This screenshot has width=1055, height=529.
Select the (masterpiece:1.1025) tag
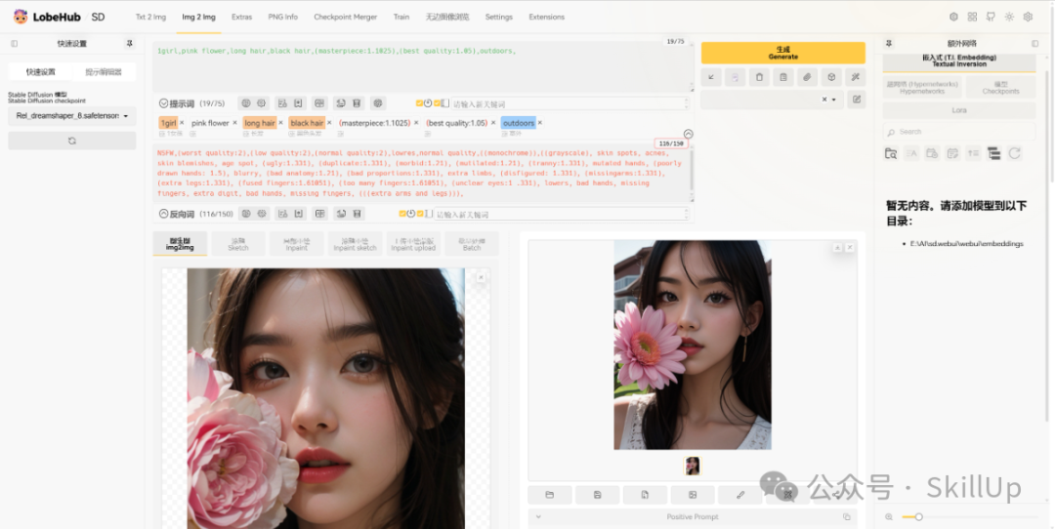tap(375, 123)
